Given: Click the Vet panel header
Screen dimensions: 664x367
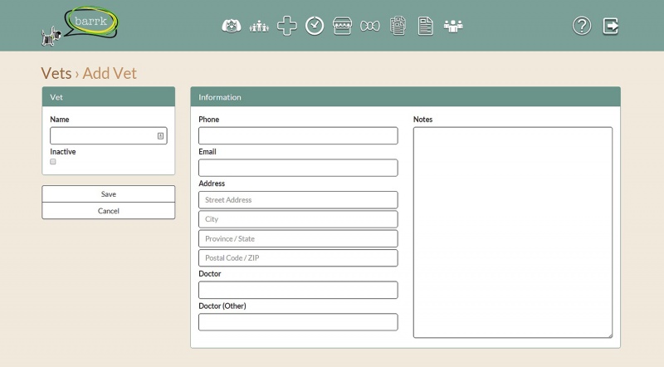Looking at the screenshot, I should [109, 96].
